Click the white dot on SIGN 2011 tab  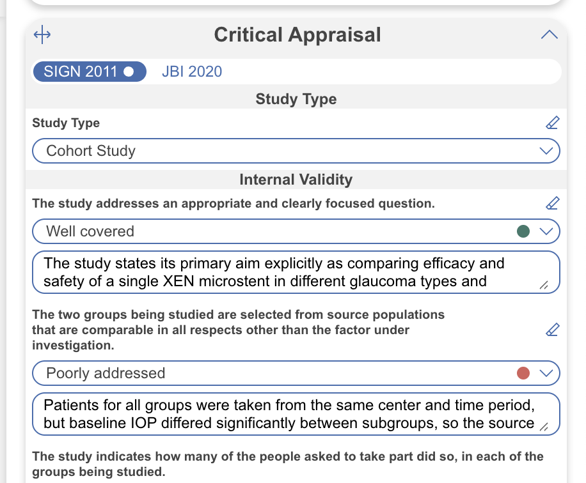click(129, 72)
